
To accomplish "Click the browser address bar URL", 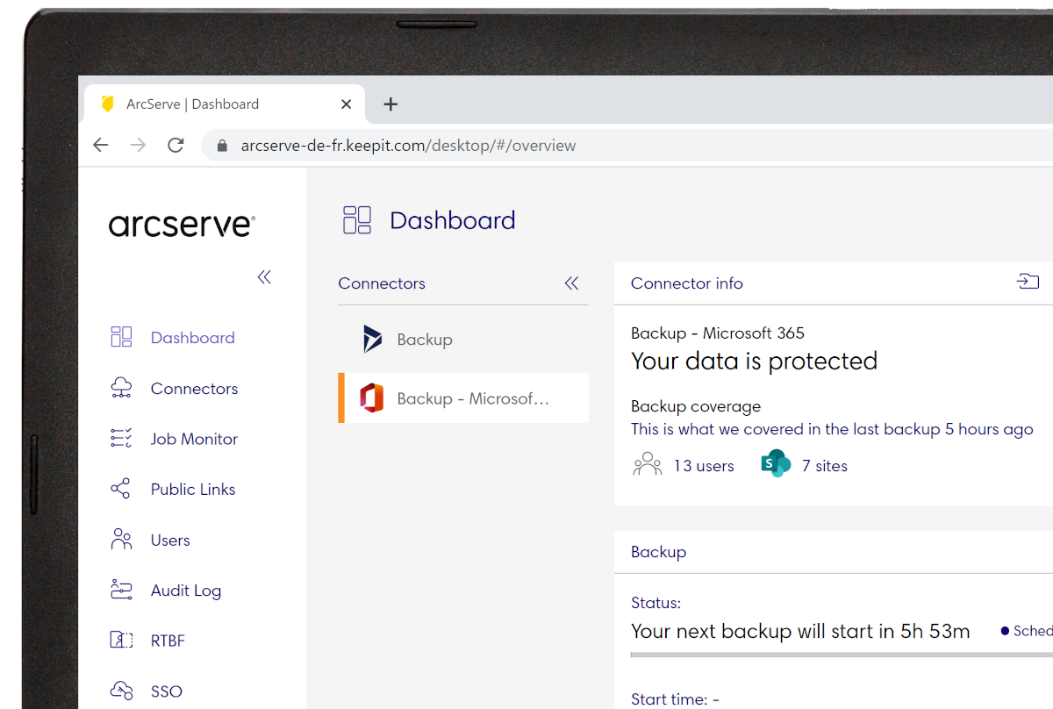I will [x=408, y=146].
